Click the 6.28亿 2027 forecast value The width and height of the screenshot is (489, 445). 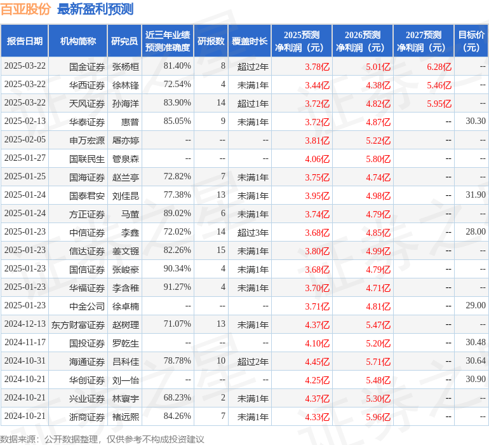(x=439, y=67)
